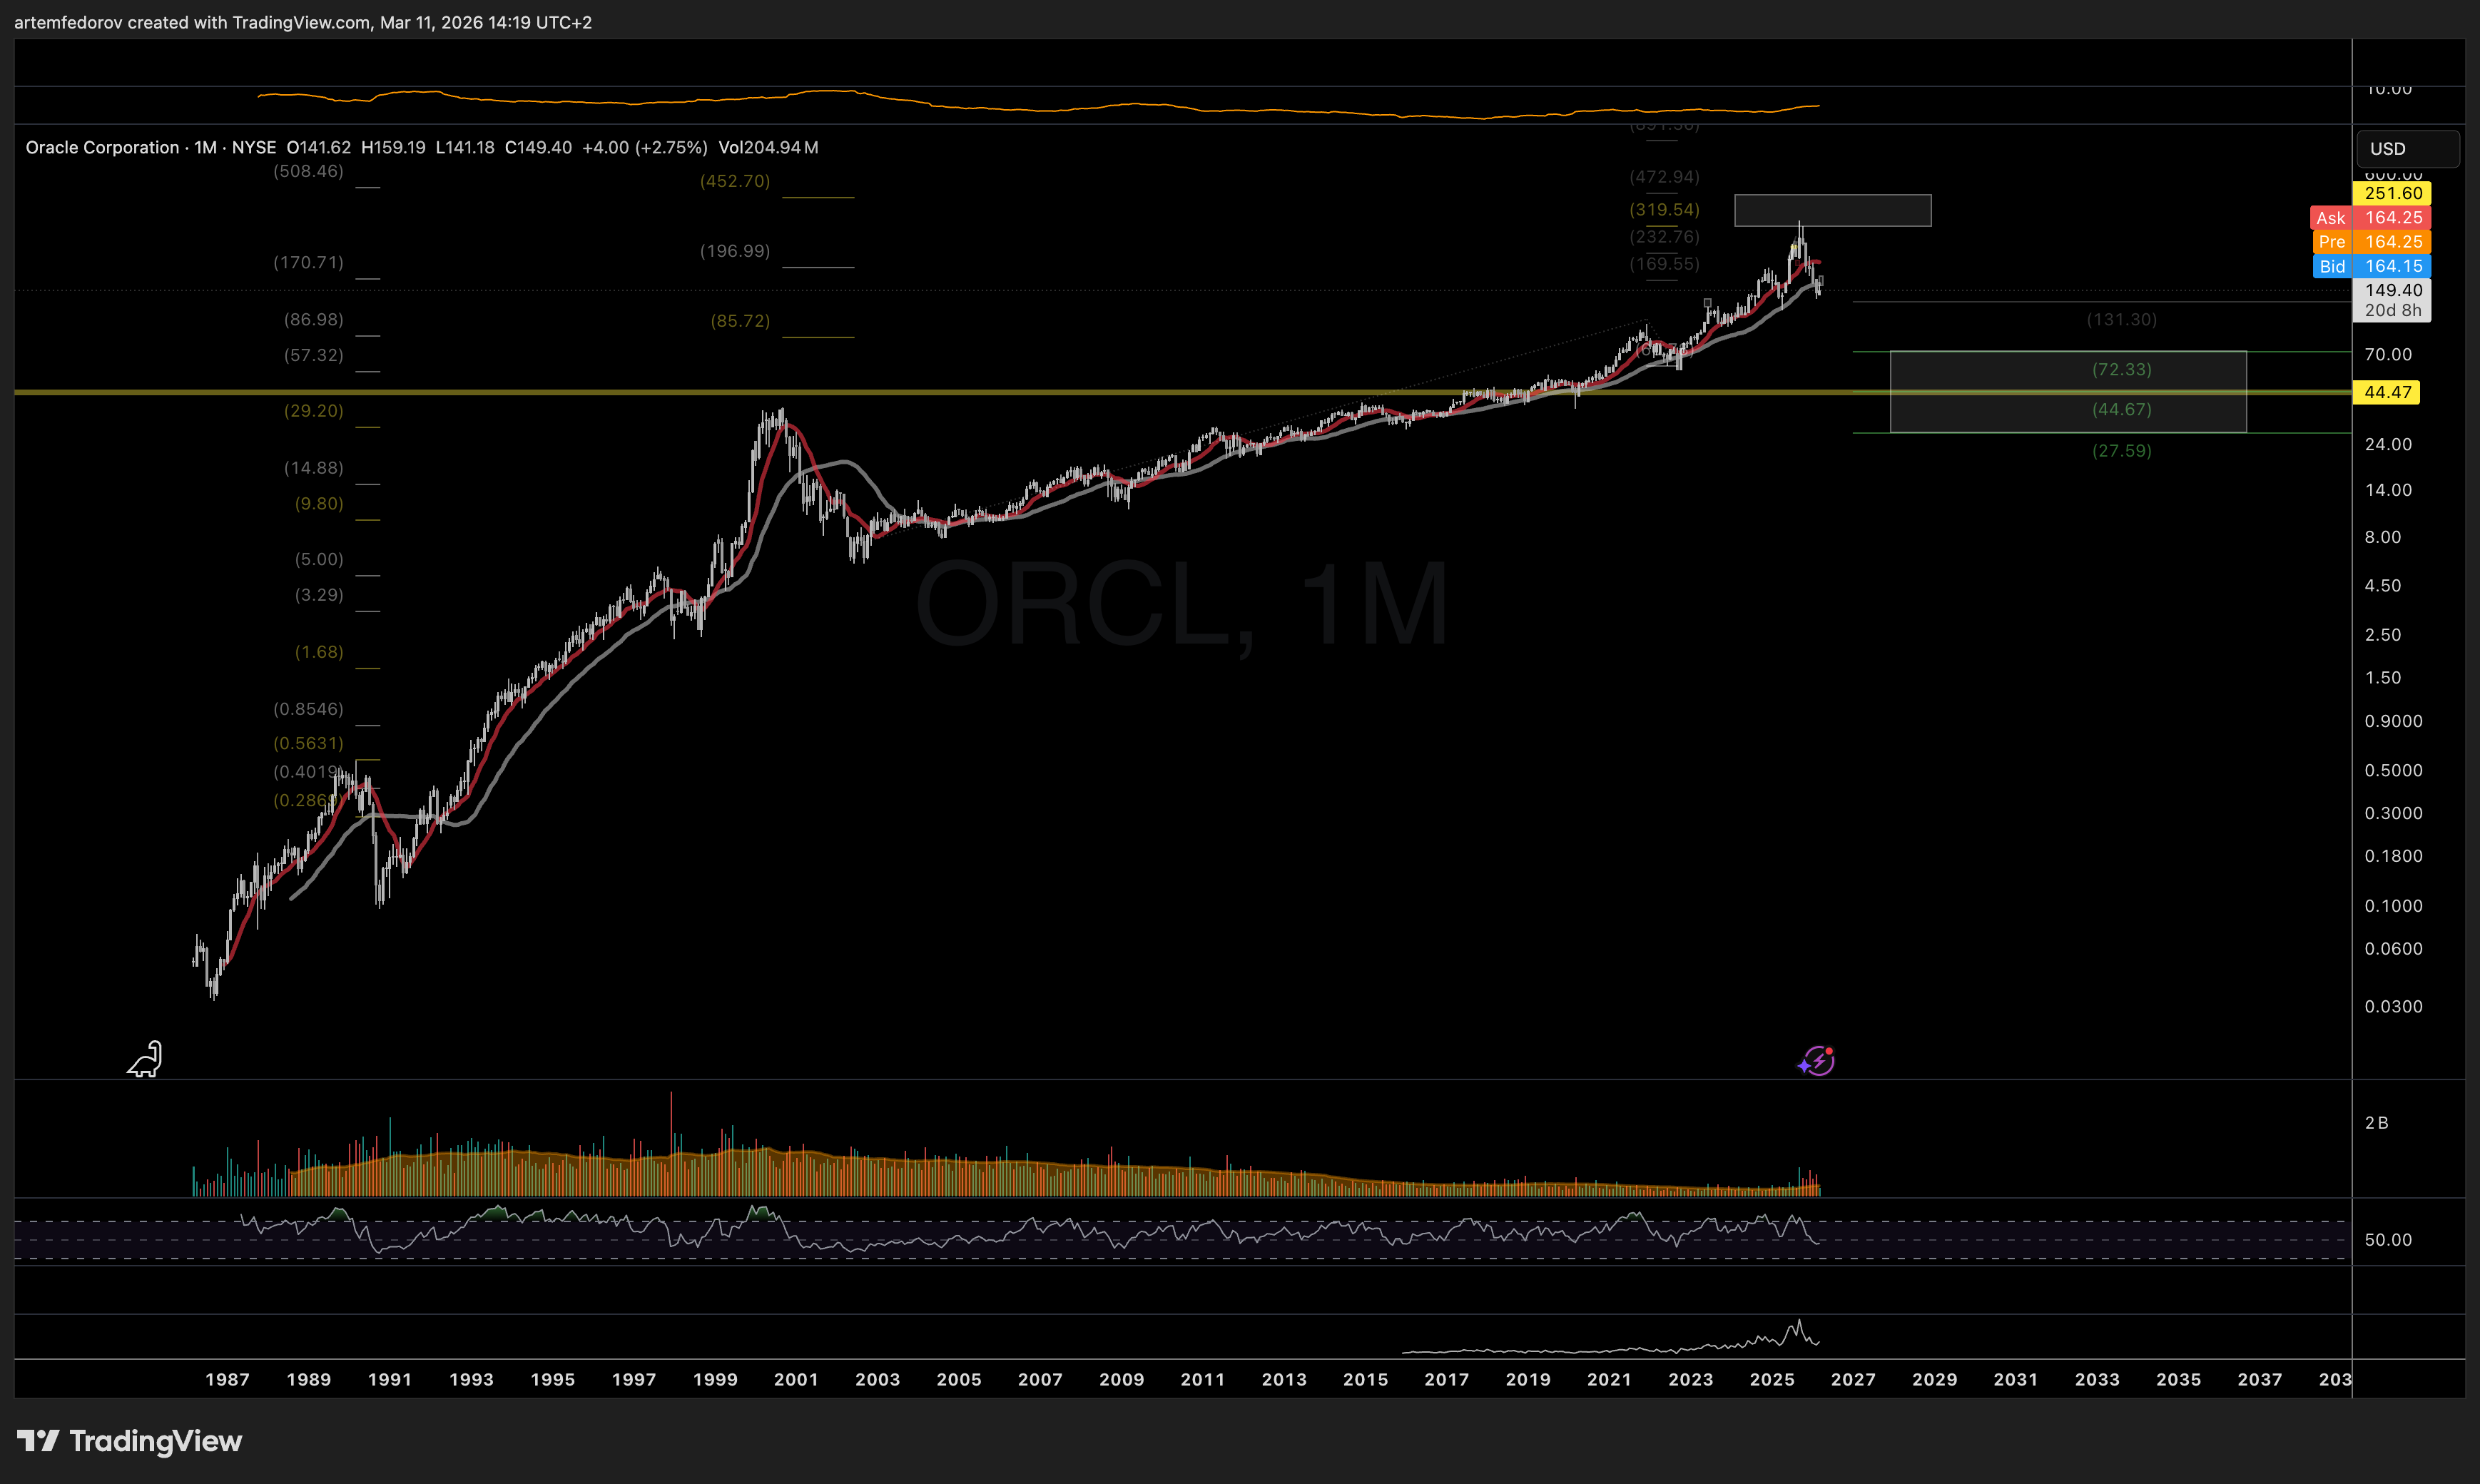
Task: Click the (131.30) target label
Action: click(2121, 320)
